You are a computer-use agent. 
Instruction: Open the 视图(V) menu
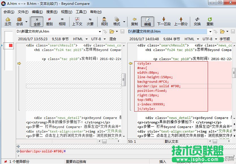tap(66, 12)
